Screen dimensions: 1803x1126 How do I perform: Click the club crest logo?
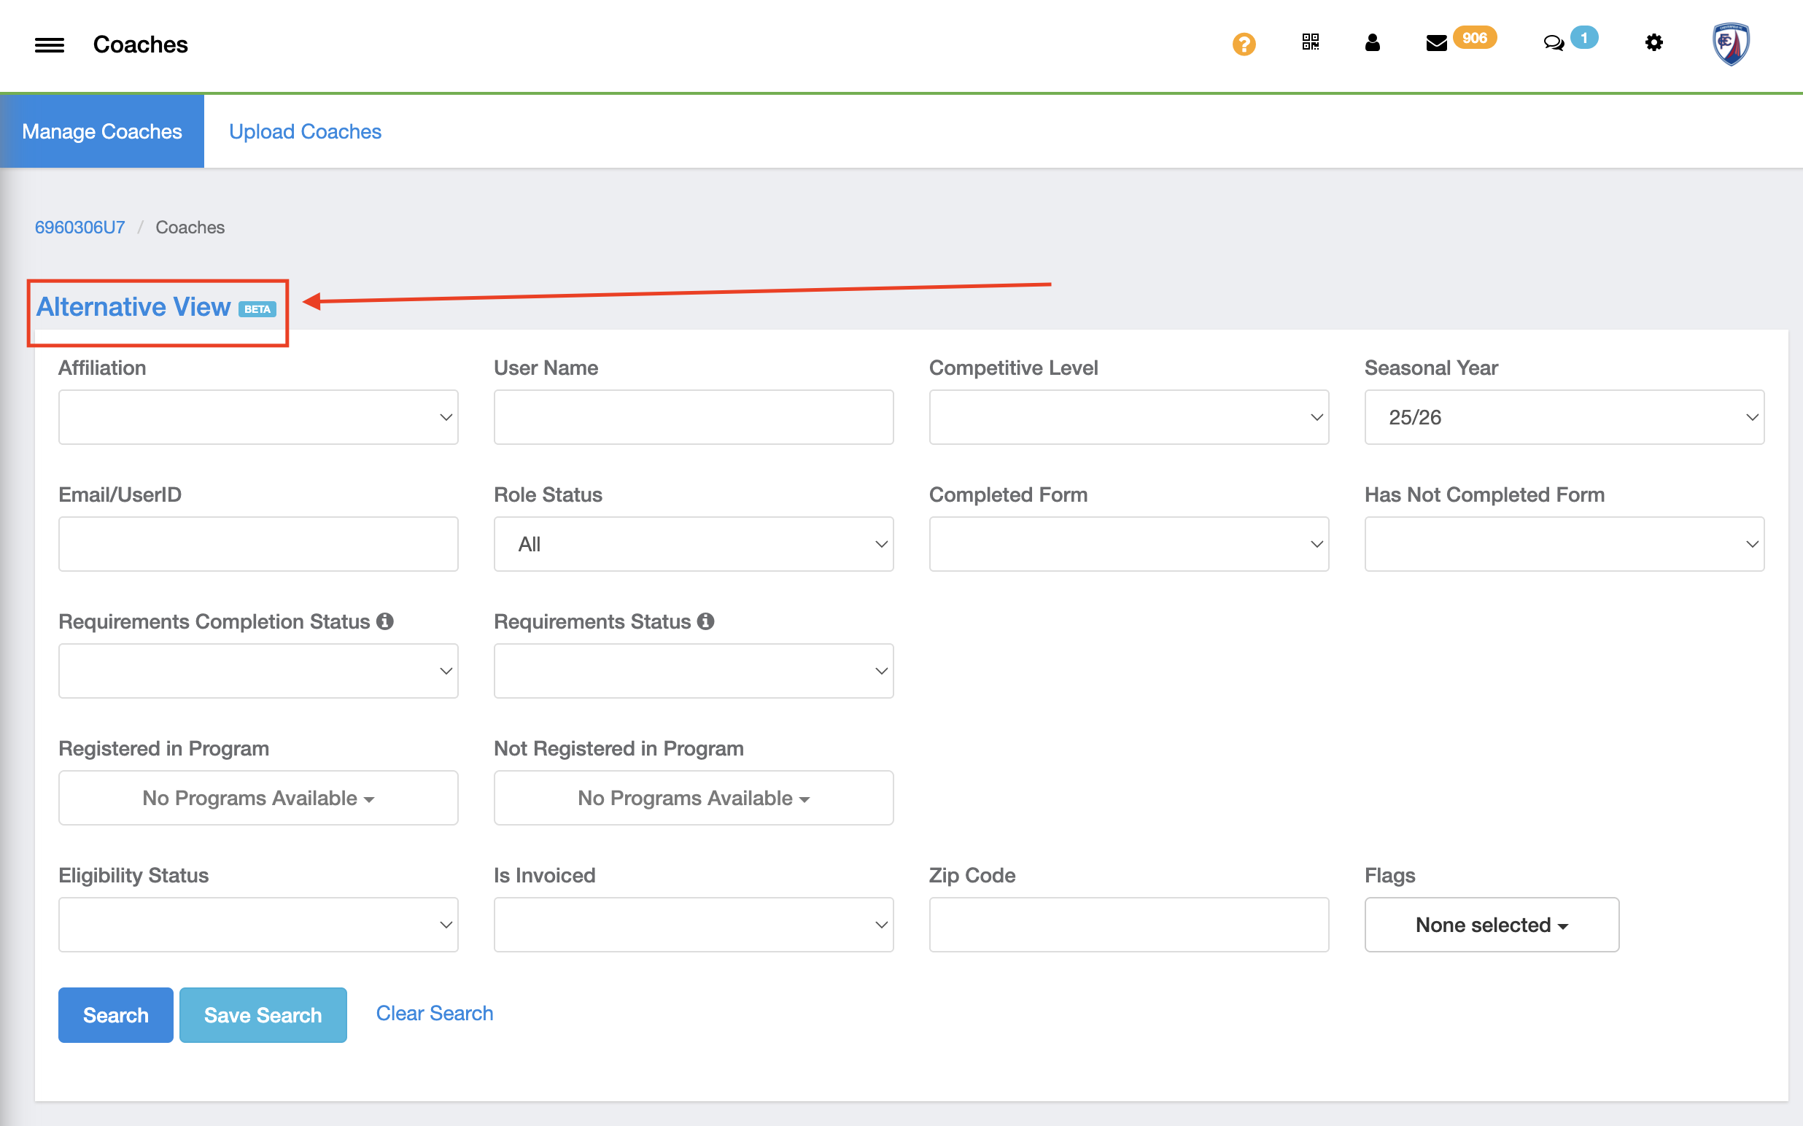point(1731,44)
